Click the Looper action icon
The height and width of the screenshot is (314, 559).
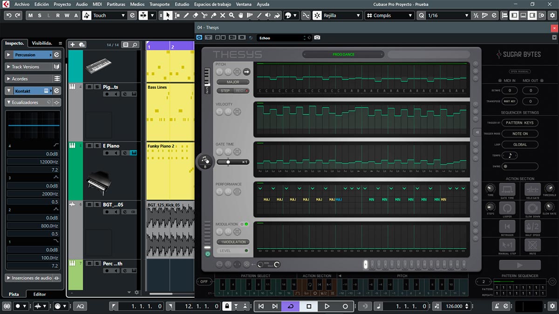click(507, 207)
